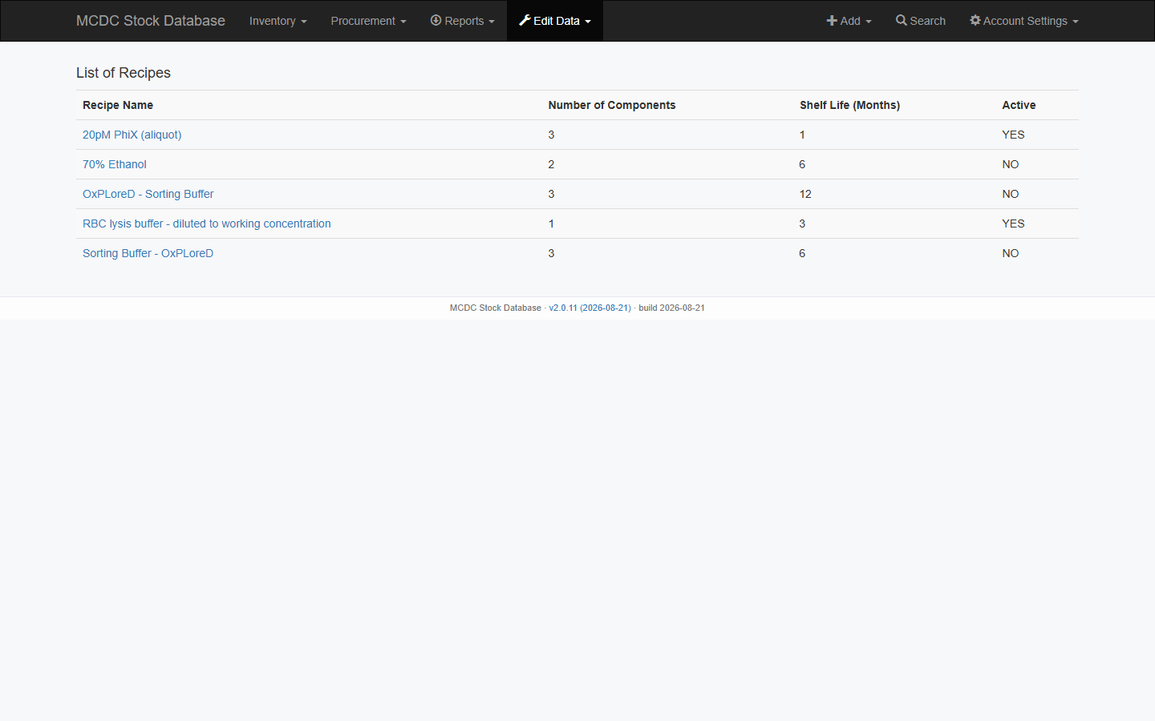The width and height of the screenshot is (1155, 721).
Task: Click Active status YES for 20pM PhiX
Action: point(1013,135)
